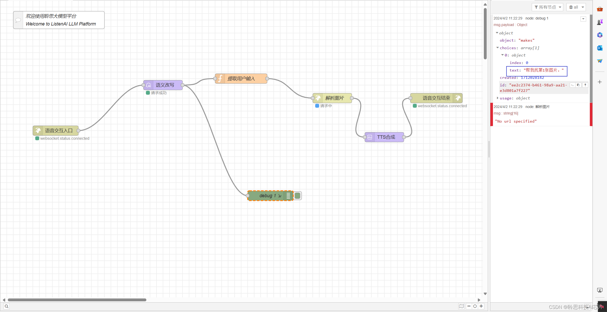607x312 pixels.
Task: Click the function icon on 提取用户输入 node
Action: 220,79
